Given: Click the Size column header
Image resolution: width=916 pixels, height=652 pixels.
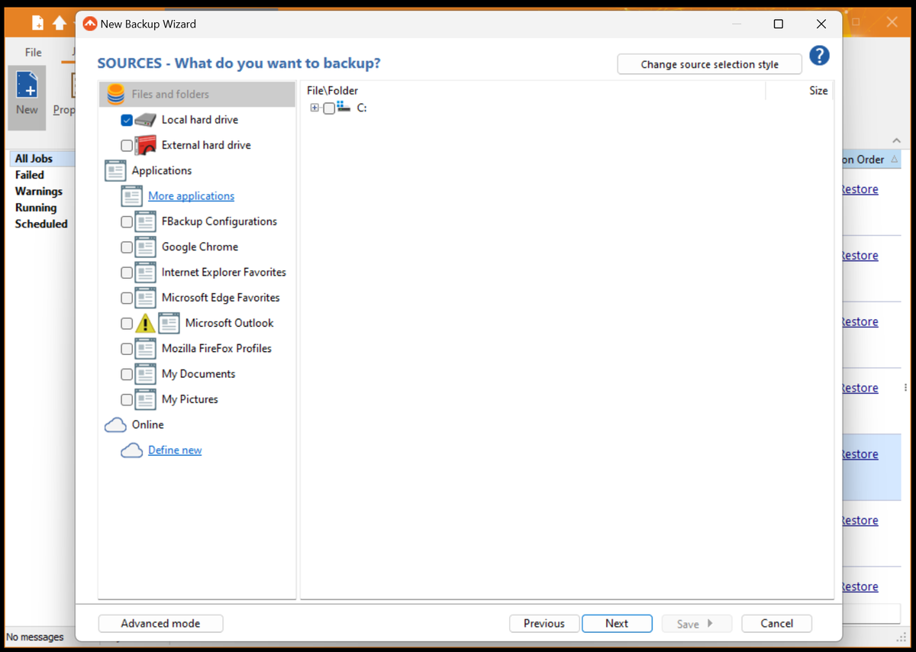Looking at the screenshot, I should point(818,90).
